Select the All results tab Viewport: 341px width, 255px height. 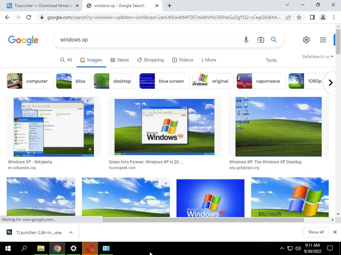pyautogui.click(x=66, y=60)
